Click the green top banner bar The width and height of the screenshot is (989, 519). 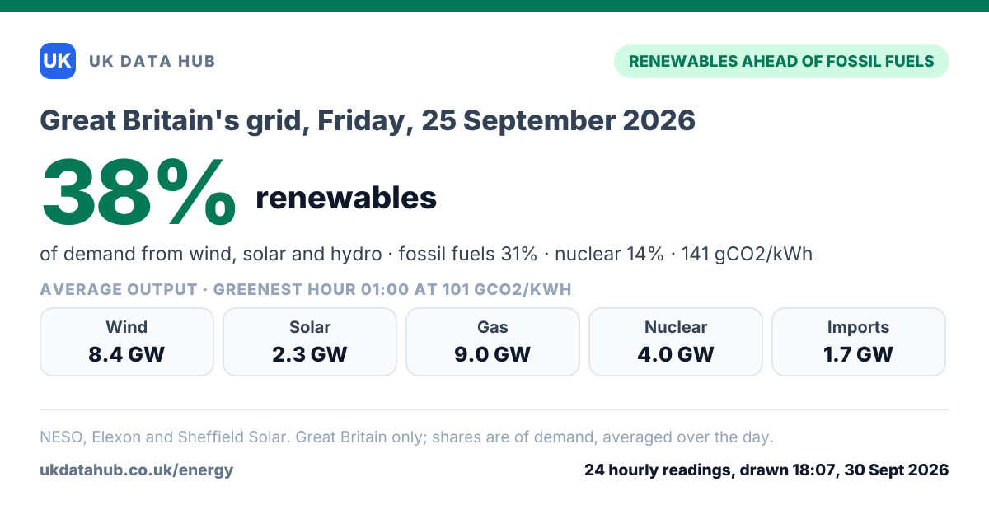[494, 6]
